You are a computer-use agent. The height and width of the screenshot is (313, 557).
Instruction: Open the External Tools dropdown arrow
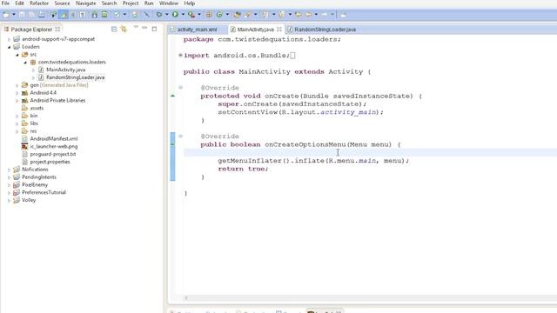point(199,15)
